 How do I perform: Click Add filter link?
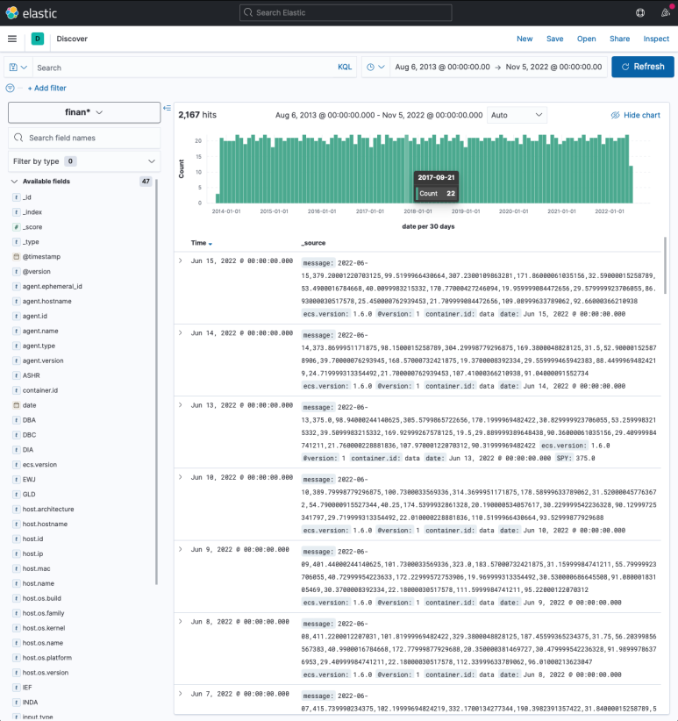pos(46,88)
